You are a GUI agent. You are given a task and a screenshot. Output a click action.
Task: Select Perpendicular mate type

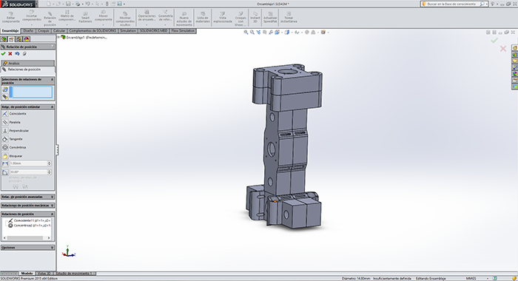[16, 131]
